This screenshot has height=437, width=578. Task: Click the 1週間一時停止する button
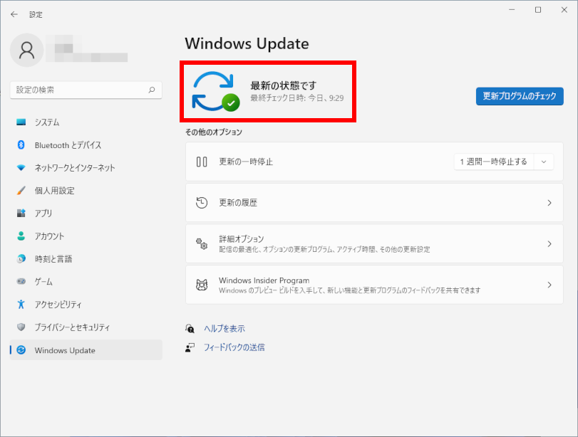[493, 162]
